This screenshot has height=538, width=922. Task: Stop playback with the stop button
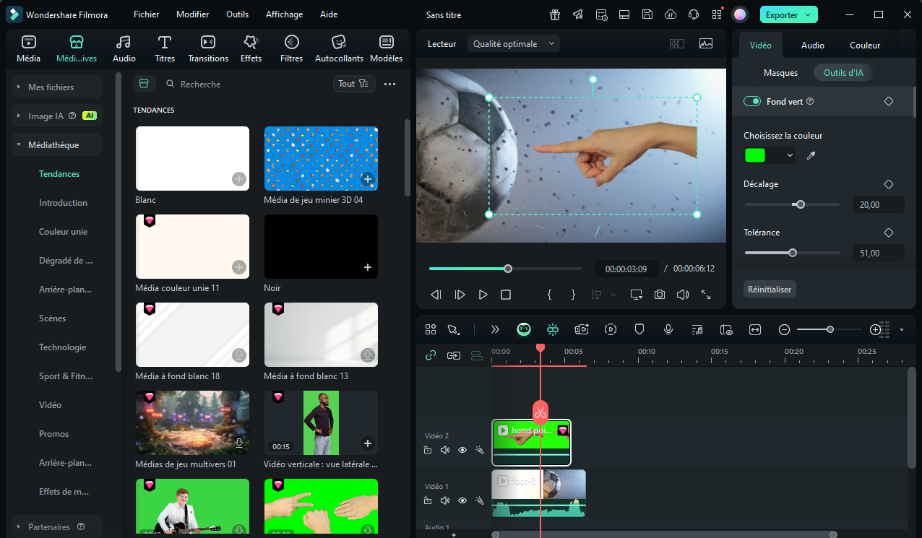coord(506,295)
